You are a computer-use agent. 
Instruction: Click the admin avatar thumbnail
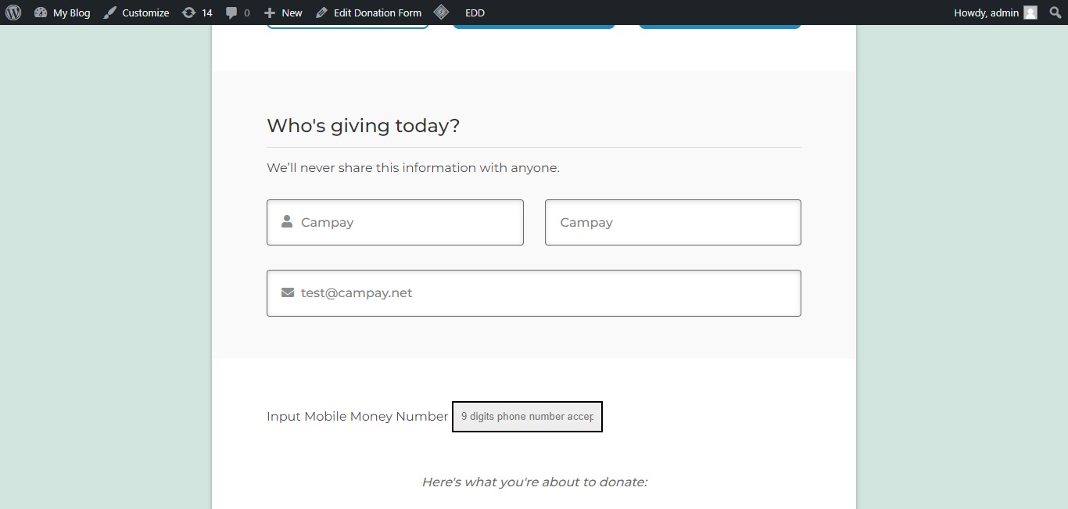click(1030, 13)
